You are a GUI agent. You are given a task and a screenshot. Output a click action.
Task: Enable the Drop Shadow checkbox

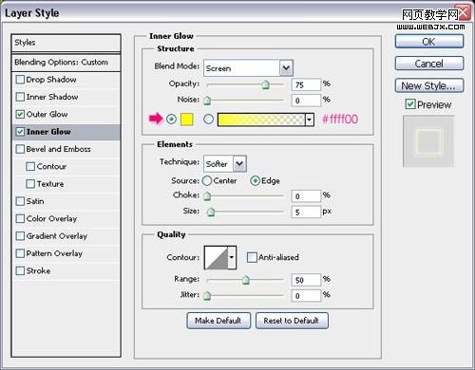point(20,80)
